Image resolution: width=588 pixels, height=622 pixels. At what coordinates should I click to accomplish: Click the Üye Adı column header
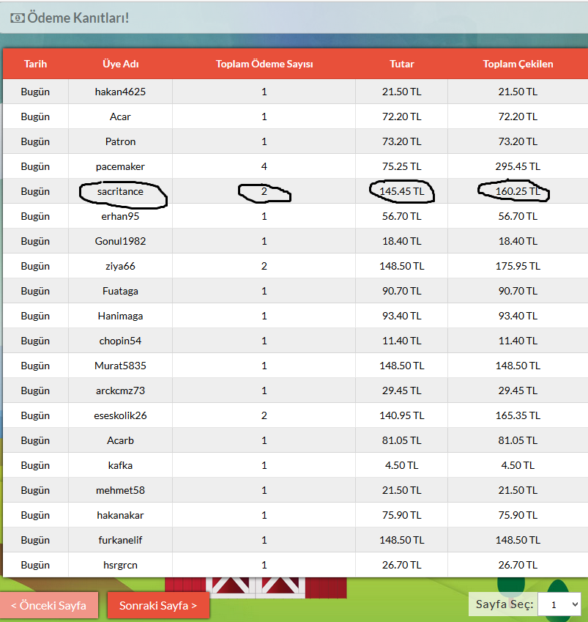tap(121, 64)
